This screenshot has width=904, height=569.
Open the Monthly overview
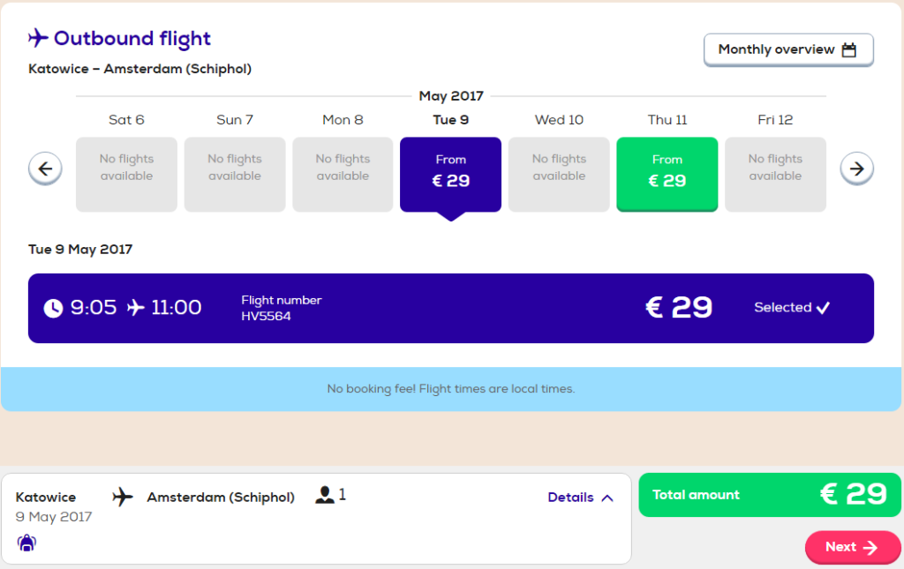click(x=788, y=49)
